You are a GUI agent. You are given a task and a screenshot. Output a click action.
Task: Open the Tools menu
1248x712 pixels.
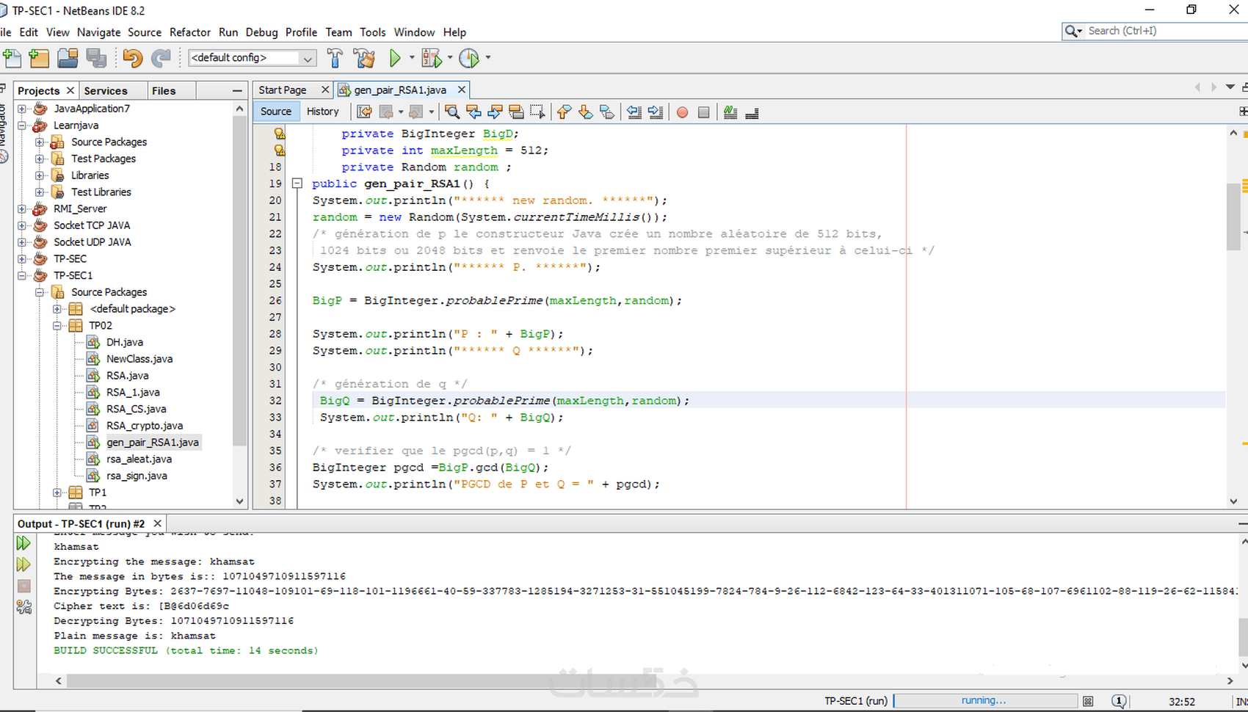click(x=372, y=32)
